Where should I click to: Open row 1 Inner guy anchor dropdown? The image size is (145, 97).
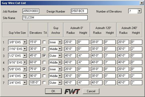60,42
